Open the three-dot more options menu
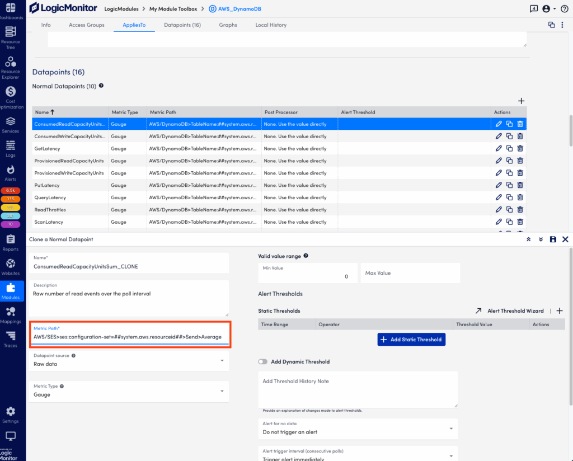 pos(562,25)
